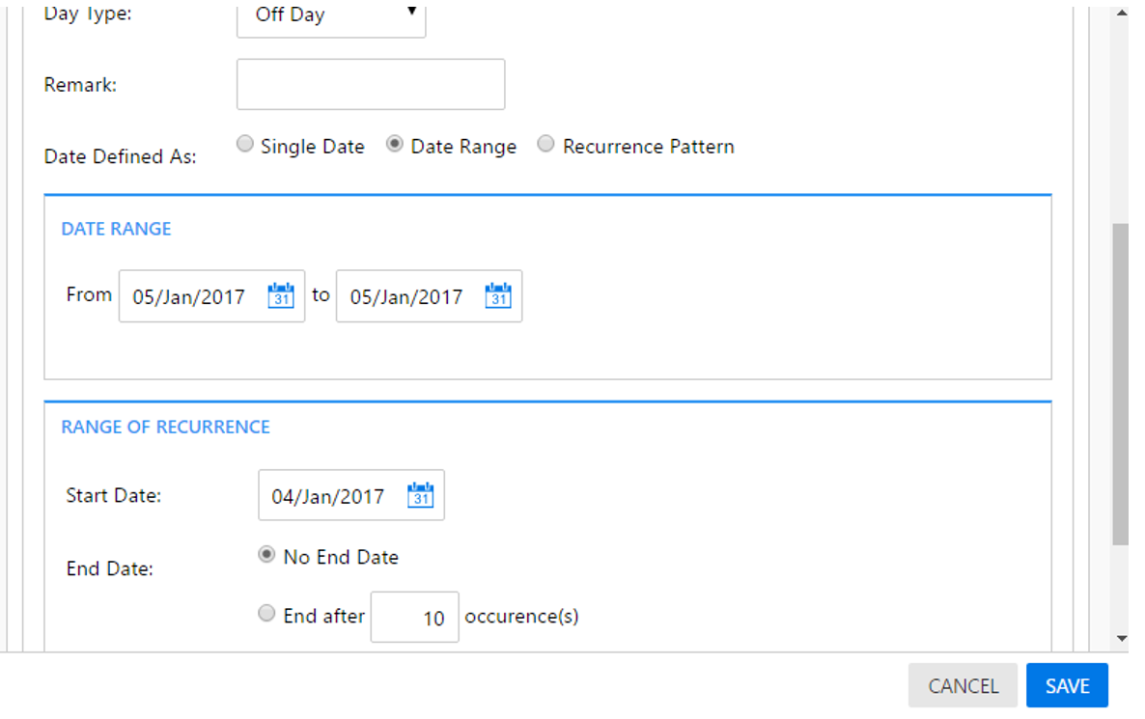Click the 'to' date input field
Image resolution: width=1145 pixels, height=719 pixels.
[430, 296]
